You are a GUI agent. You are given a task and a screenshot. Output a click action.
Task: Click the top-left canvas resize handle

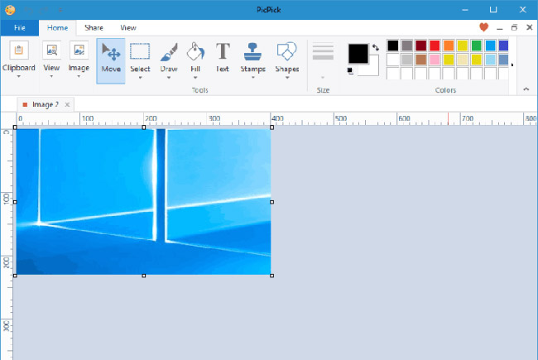point(15,127)
